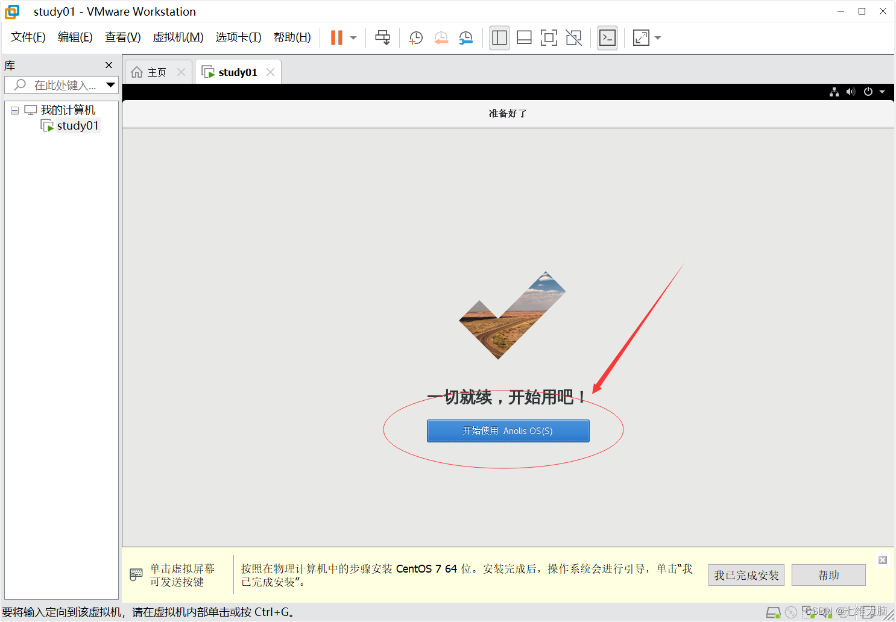
Task: Open the 查看(V) menu
Action: click(122, 37)
